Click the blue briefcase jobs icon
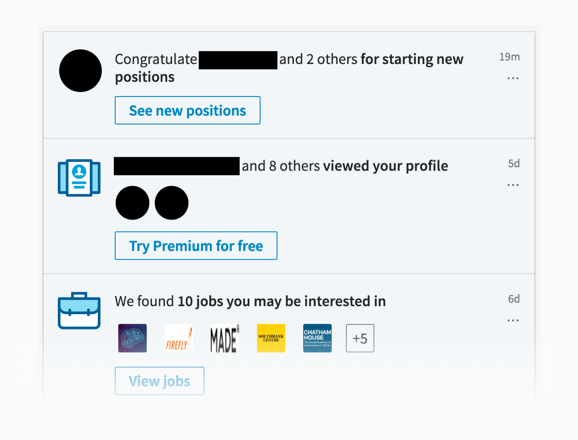Viewport: 578px width, 440px height. click(79, 311)
